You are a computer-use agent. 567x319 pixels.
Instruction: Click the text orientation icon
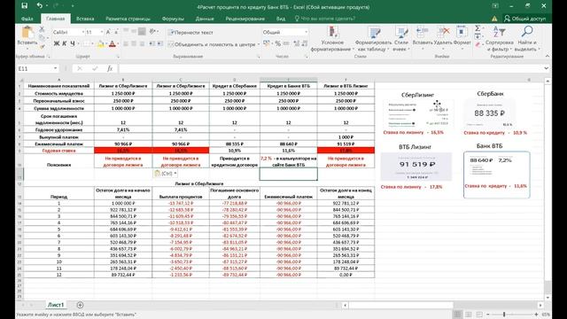(x=152, y=32)
